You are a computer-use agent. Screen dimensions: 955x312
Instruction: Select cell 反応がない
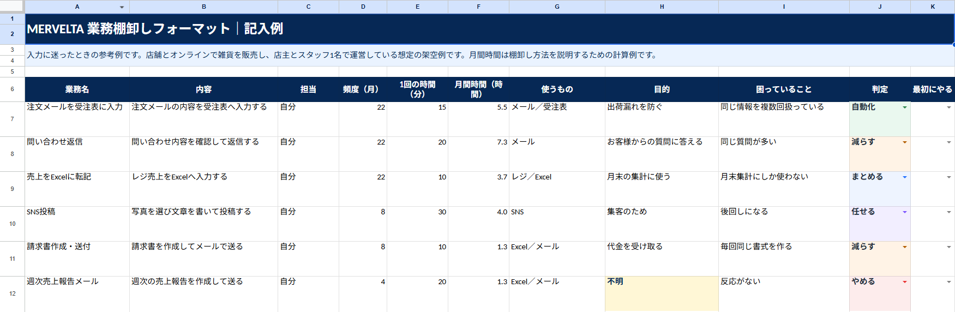pos(784,293)
